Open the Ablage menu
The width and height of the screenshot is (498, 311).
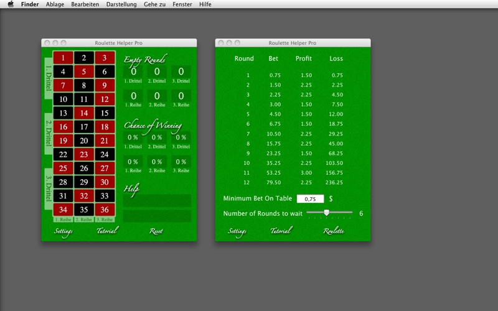click(55, 4)
